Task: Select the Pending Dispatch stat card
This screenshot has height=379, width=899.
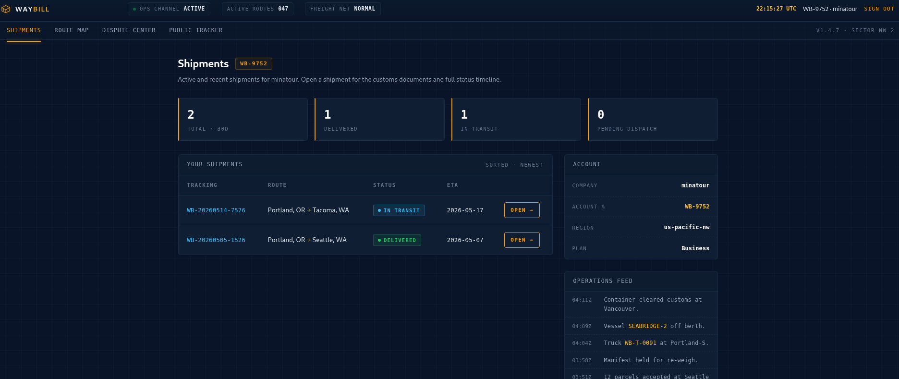Action: pyautogui.click(x=653, y=120)
